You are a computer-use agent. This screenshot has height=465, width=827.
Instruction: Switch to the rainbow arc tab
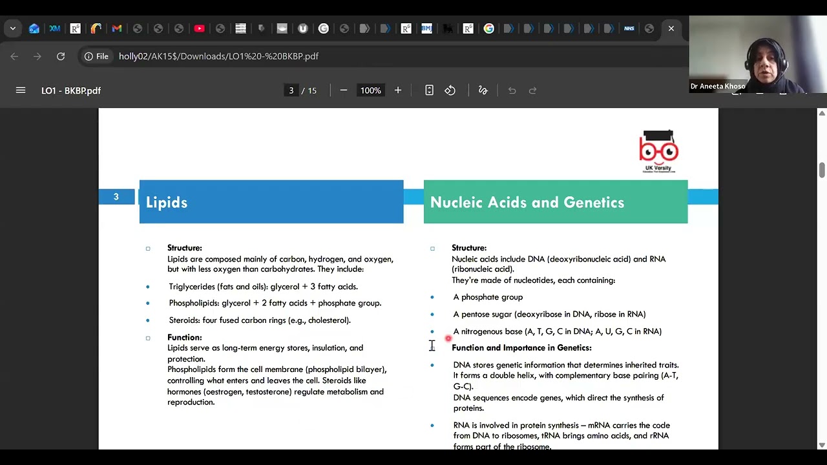96,28
